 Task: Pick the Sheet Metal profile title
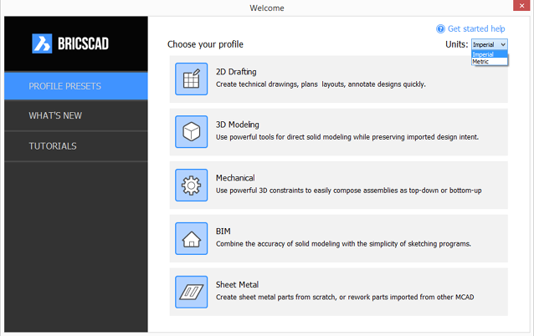click(237, 285)
